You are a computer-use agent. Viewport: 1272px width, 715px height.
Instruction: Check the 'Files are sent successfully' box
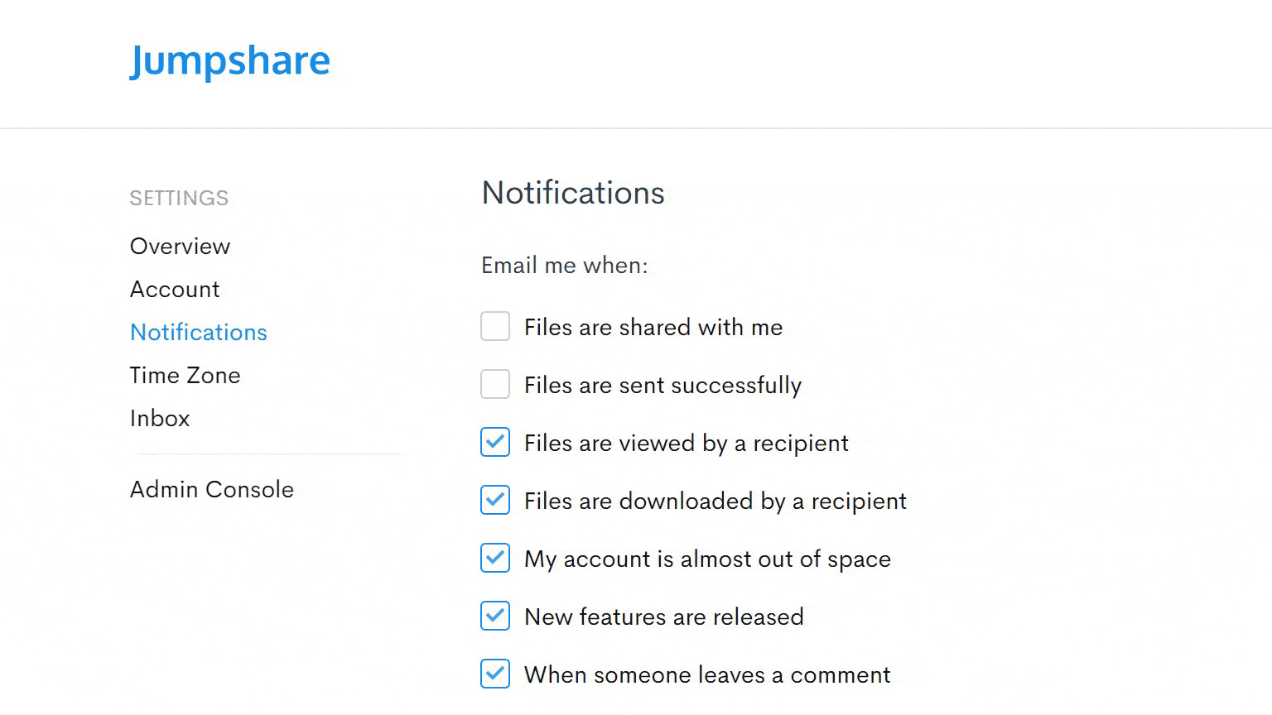point(495,385)
